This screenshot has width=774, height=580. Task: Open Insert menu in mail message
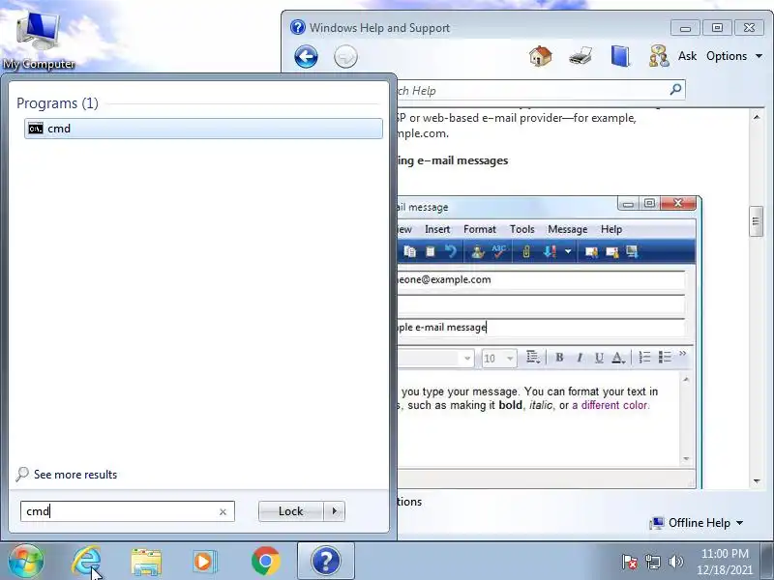click(x=437, y=229)
